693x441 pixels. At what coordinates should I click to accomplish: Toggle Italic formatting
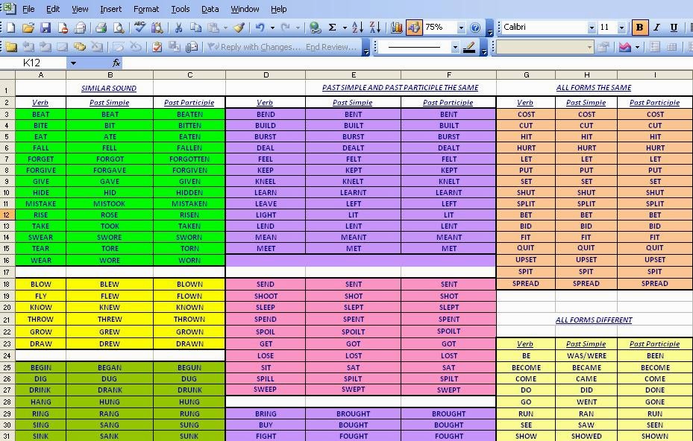click(656, 28)
